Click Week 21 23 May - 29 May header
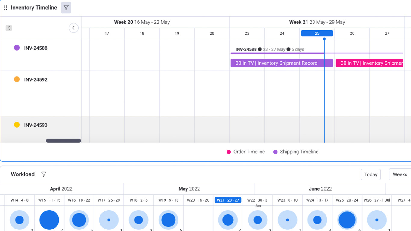The image size is (411, 231). click(317, 22)
